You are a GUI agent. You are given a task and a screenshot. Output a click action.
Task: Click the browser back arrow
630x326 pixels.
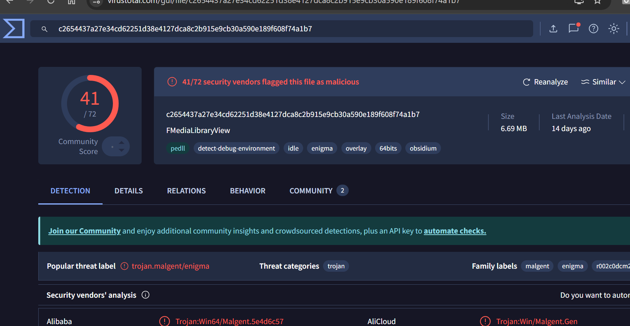pos(10,2)
